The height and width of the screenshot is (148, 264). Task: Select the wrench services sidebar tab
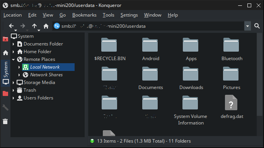click(5, 108)
